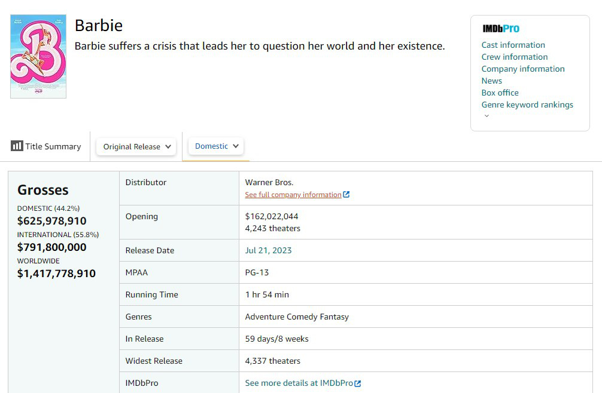Open Crew information link
The height and width of the screenshot is (393, 602).
515,57
